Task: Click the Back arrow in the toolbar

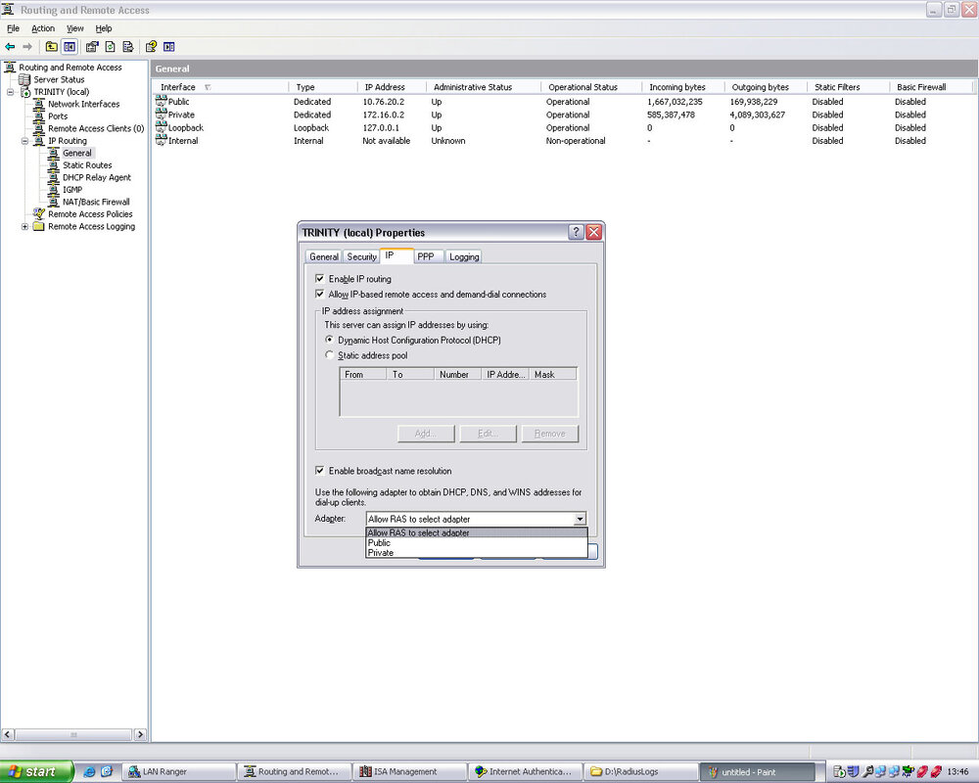Action: (10, 47)
